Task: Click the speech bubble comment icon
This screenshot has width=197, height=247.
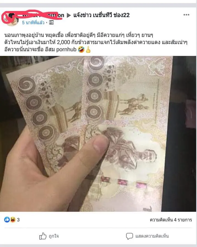Action: [x=129, y=236]
